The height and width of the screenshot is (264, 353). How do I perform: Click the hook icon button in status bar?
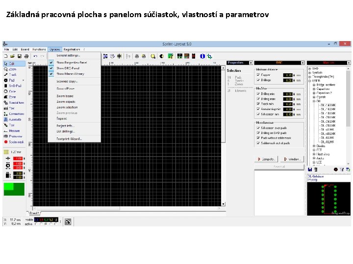pos(68,222)
